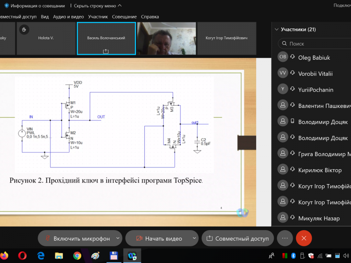This screenshot has width=351, height=263.
Task: Open the Справка menu
Action: click(150, 17)
